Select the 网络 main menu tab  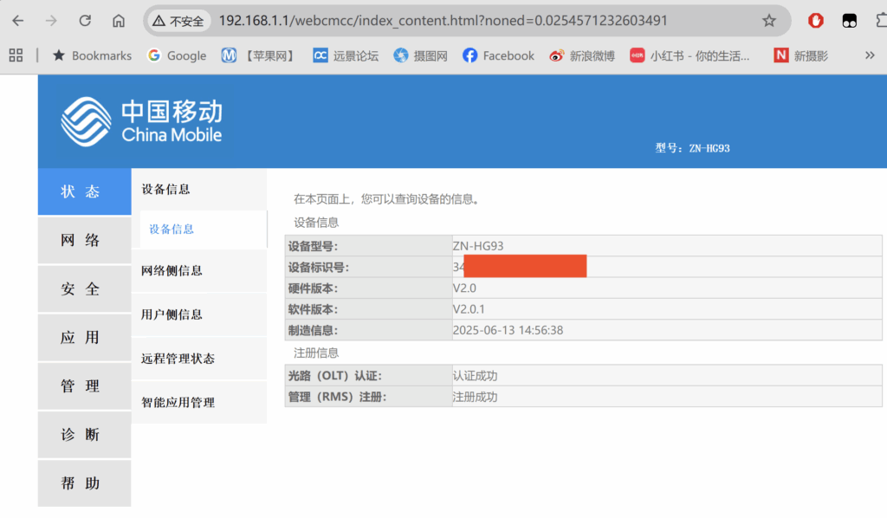[84, 241]
